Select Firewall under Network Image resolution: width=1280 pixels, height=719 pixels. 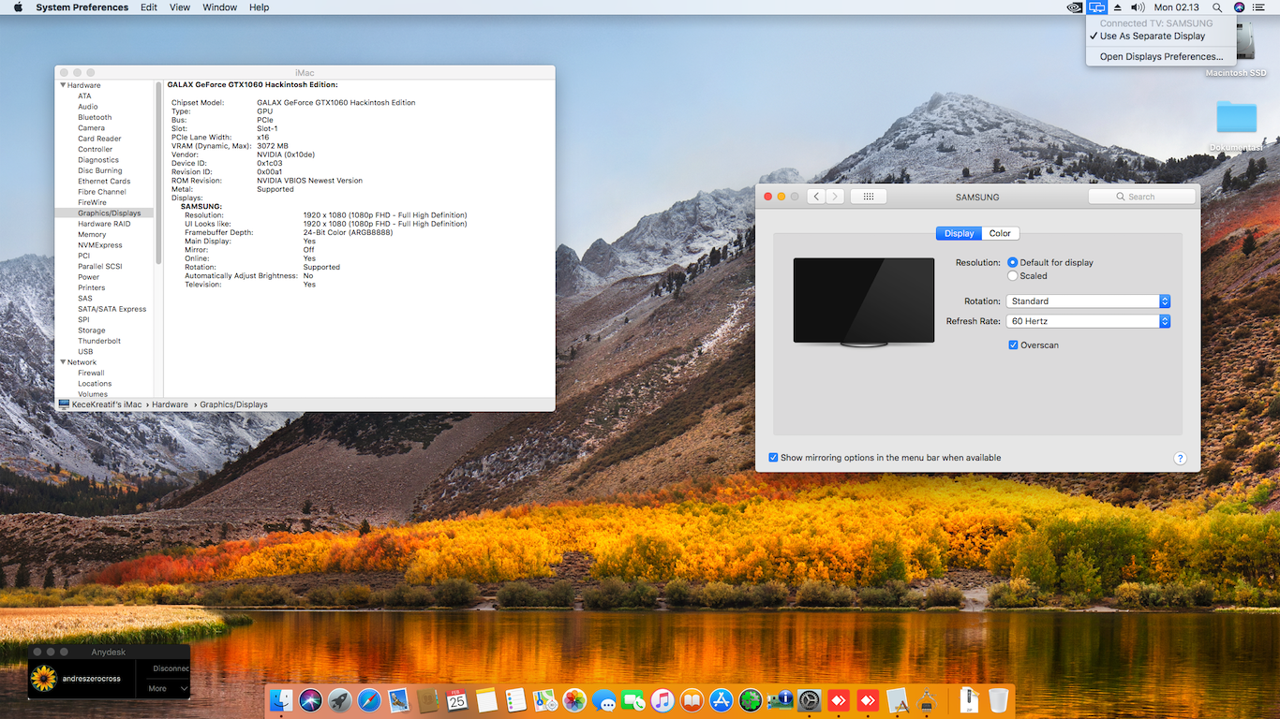point(91,373)
